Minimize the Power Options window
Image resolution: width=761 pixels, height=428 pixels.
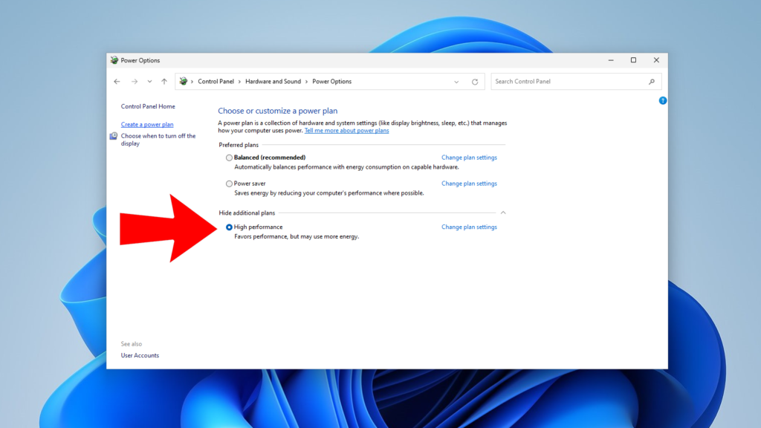(x=611, y=60)
